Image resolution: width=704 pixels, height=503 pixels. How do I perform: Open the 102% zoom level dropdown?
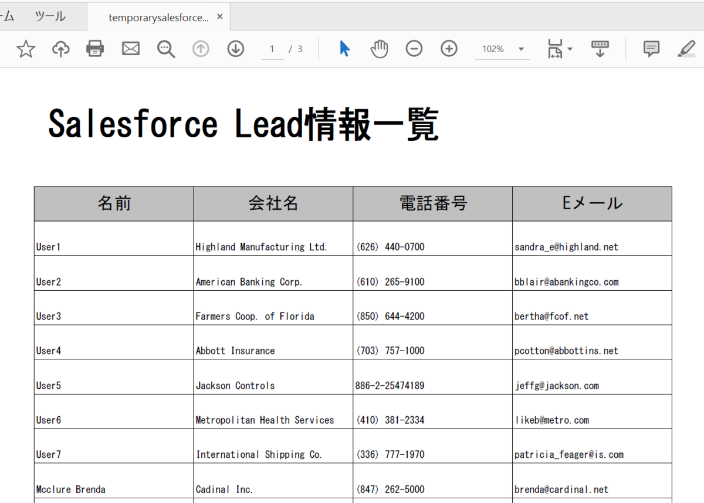click(502, 49)
